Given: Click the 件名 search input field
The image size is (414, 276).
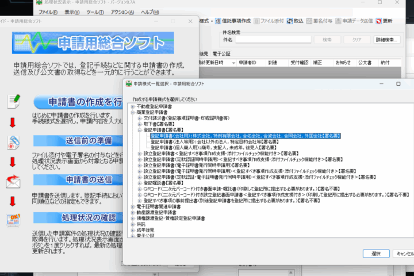Looking at the screenshot, I should pos(273,40).
